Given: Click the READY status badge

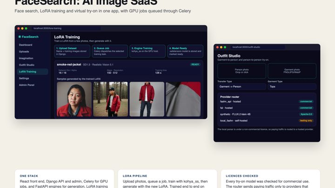Looking at the screenshot, I should 195,65.
